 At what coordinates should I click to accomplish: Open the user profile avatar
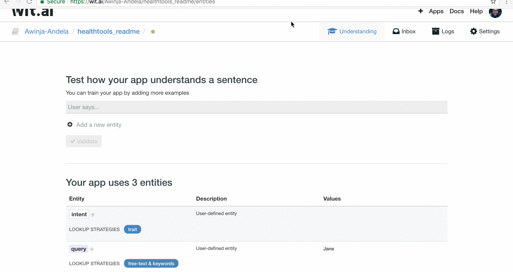[x=495, y=12]
